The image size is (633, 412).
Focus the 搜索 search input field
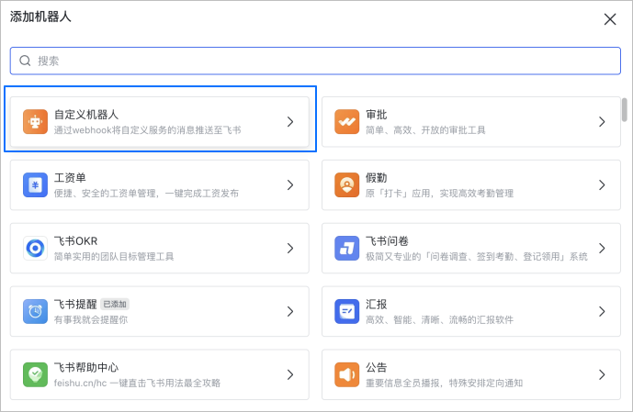tap(315, 61)
